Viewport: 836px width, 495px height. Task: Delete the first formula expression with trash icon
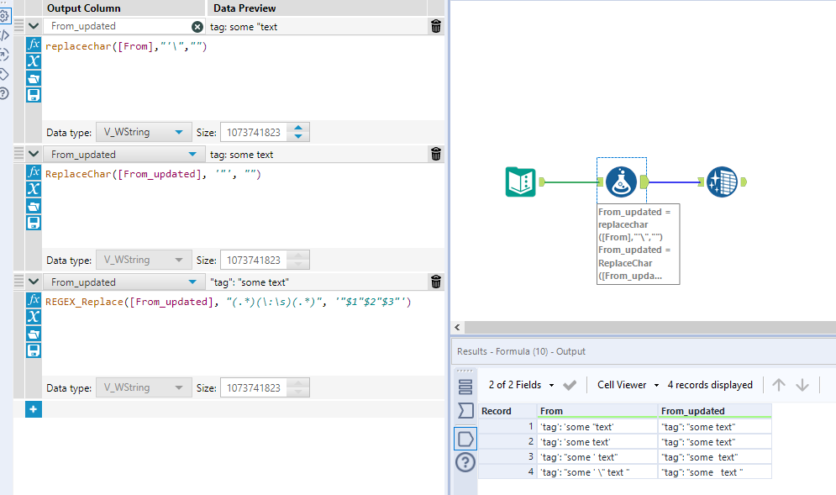tap(435, 27)
